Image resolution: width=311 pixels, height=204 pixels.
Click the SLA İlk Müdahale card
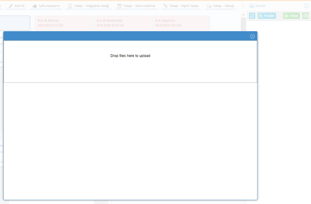tap(122, 23)
